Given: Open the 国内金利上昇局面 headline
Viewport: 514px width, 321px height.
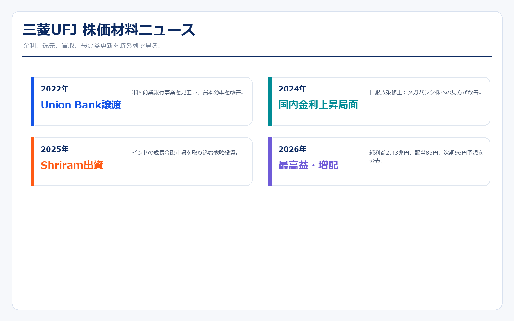Looking at the screenshot, I should [318, 105].
